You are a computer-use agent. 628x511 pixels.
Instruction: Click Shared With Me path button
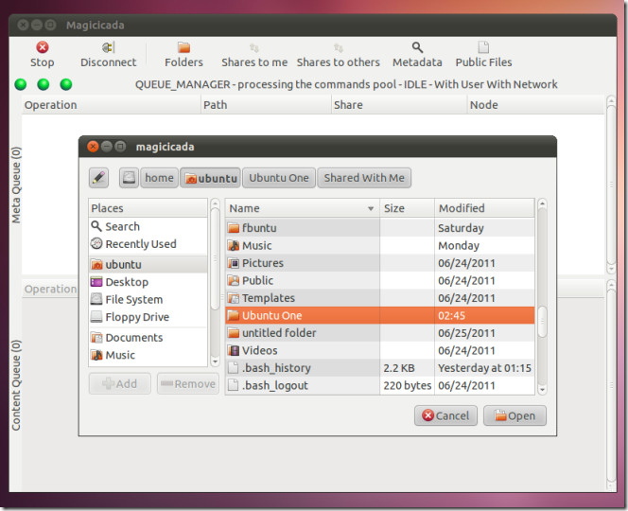click(364, 178)
